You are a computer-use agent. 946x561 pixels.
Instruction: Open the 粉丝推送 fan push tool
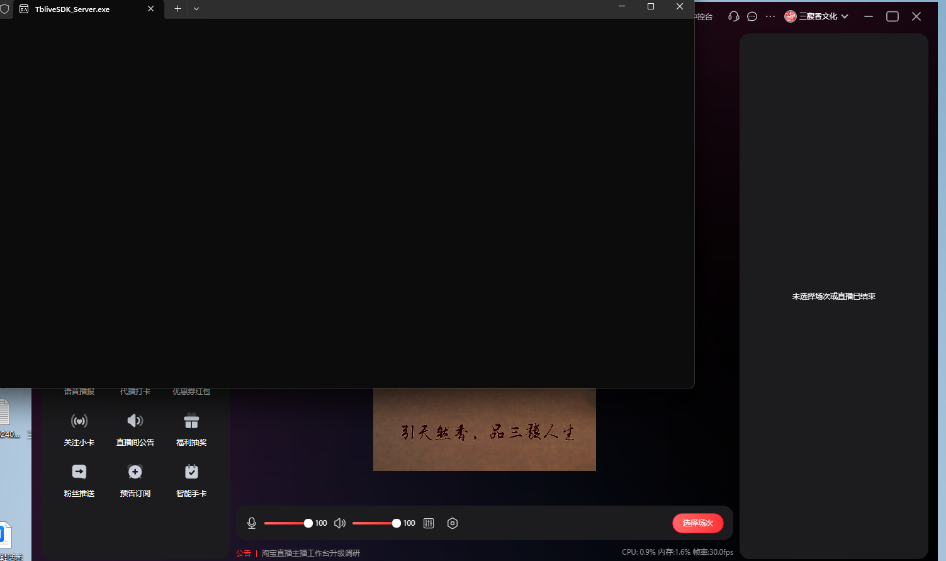[79, 480]
